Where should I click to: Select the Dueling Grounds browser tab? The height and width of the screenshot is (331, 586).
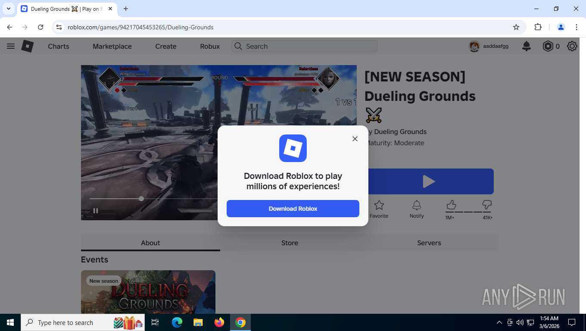point(67,9)
